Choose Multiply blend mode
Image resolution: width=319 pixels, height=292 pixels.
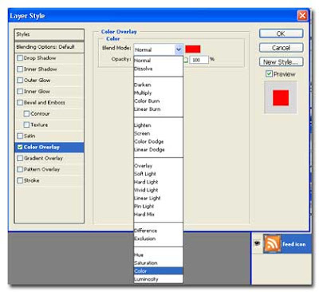[x=159, y=93]
